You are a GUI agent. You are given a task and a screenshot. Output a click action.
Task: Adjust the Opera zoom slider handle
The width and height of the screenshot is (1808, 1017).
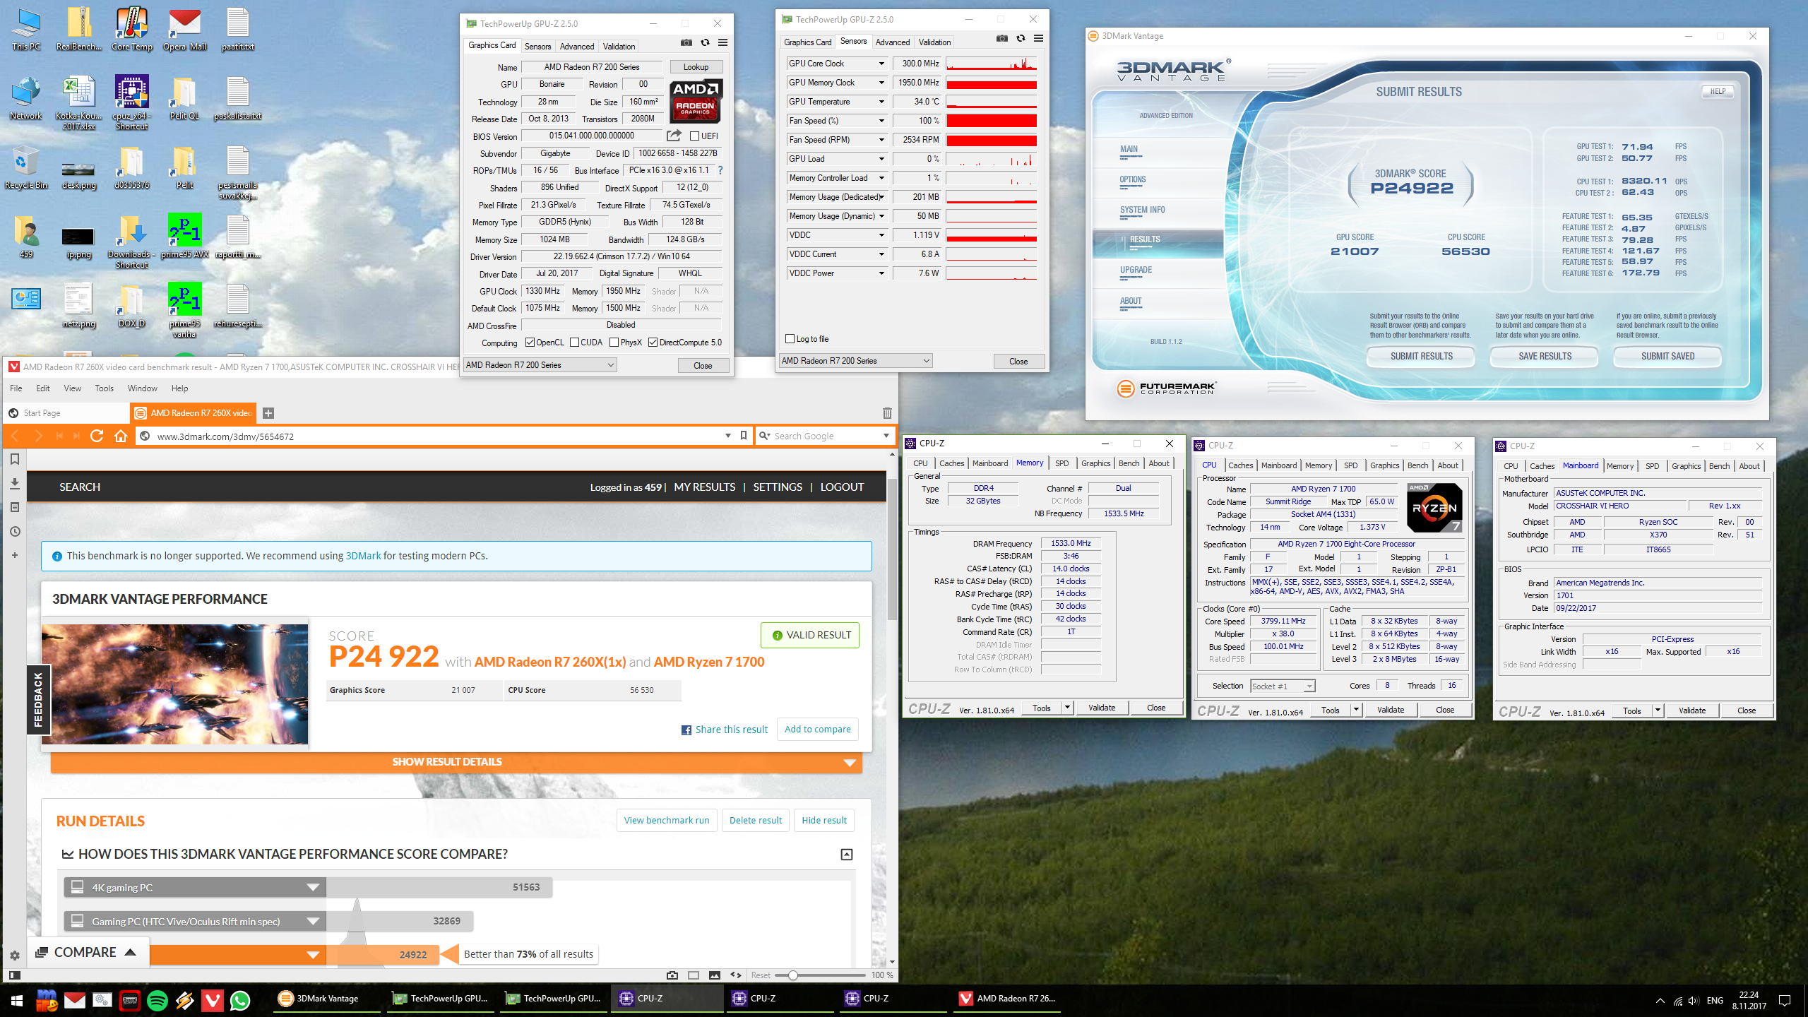pyautogui.click(x=793, y=975)
